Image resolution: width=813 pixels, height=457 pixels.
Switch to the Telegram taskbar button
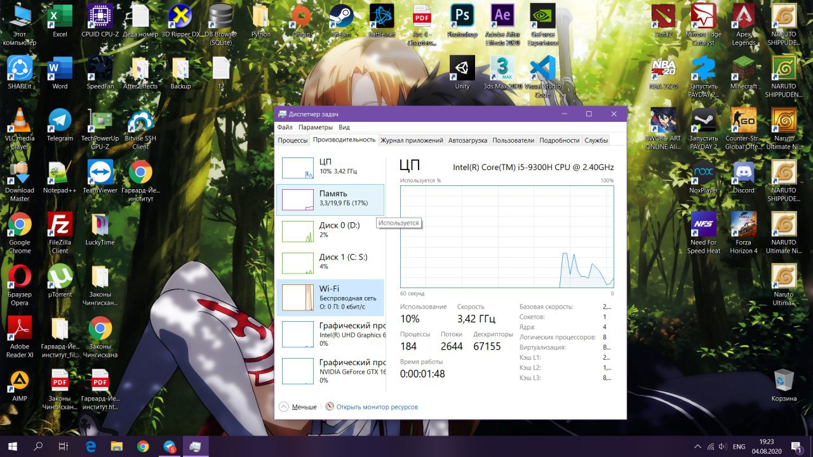(170, 446)
